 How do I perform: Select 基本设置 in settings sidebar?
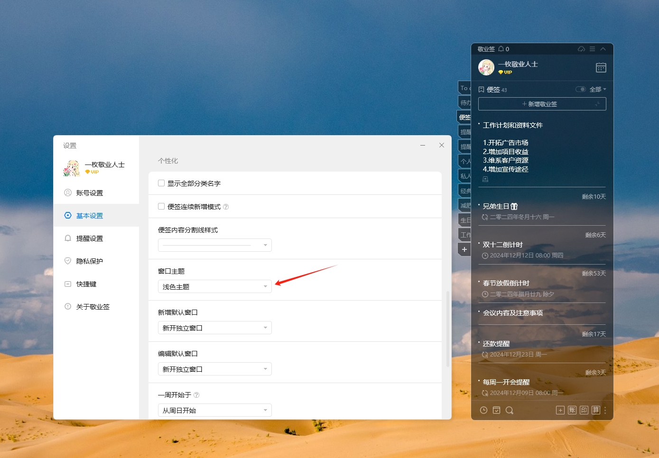tap(96, 216)
